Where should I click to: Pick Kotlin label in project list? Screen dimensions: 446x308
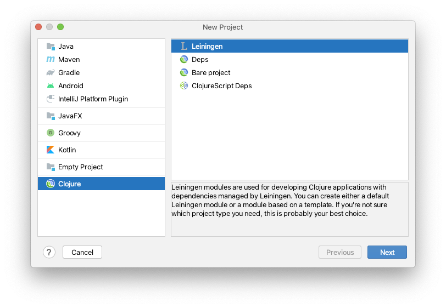tap(67, 150)
